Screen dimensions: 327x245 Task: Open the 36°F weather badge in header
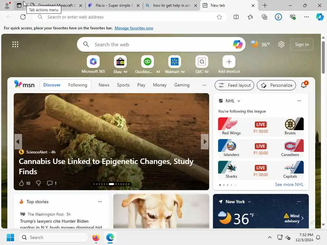coord(261,44)
